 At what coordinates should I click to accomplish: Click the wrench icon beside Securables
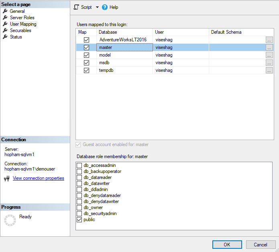point(5,30)
